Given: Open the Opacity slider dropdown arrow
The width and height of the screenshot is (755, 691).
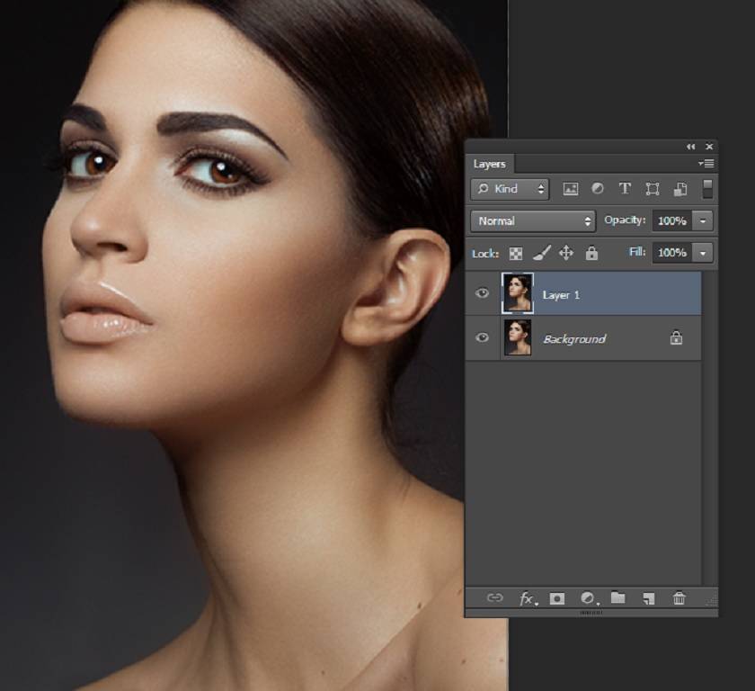Looking at the screenshot, I should pyautogui.click(x=704, y=220).
